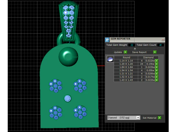This screenshot has width=176, height=132.
Task: Click green arrow on the 1.14 X 1.14 row
Action: (157, 60)
